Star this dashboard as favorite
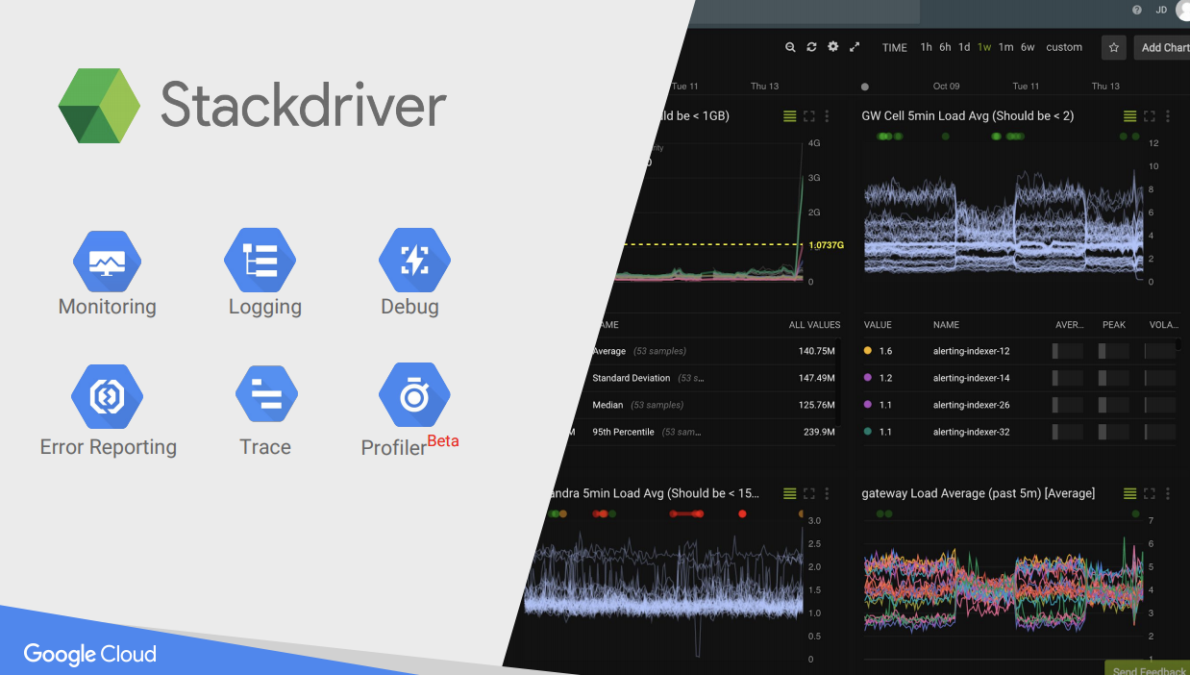The height and width of the screenshot is (675, 1190). [1113, 47]
